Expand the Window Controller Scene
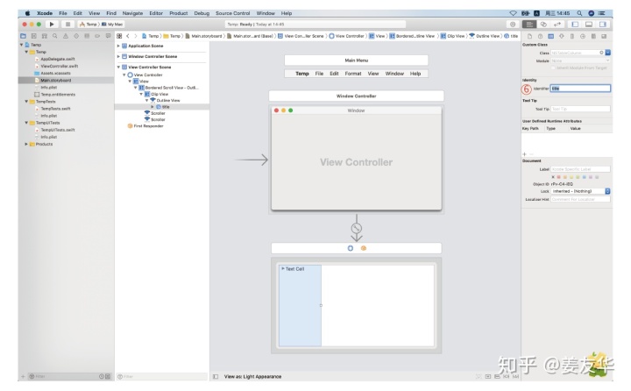 point(118,56)
